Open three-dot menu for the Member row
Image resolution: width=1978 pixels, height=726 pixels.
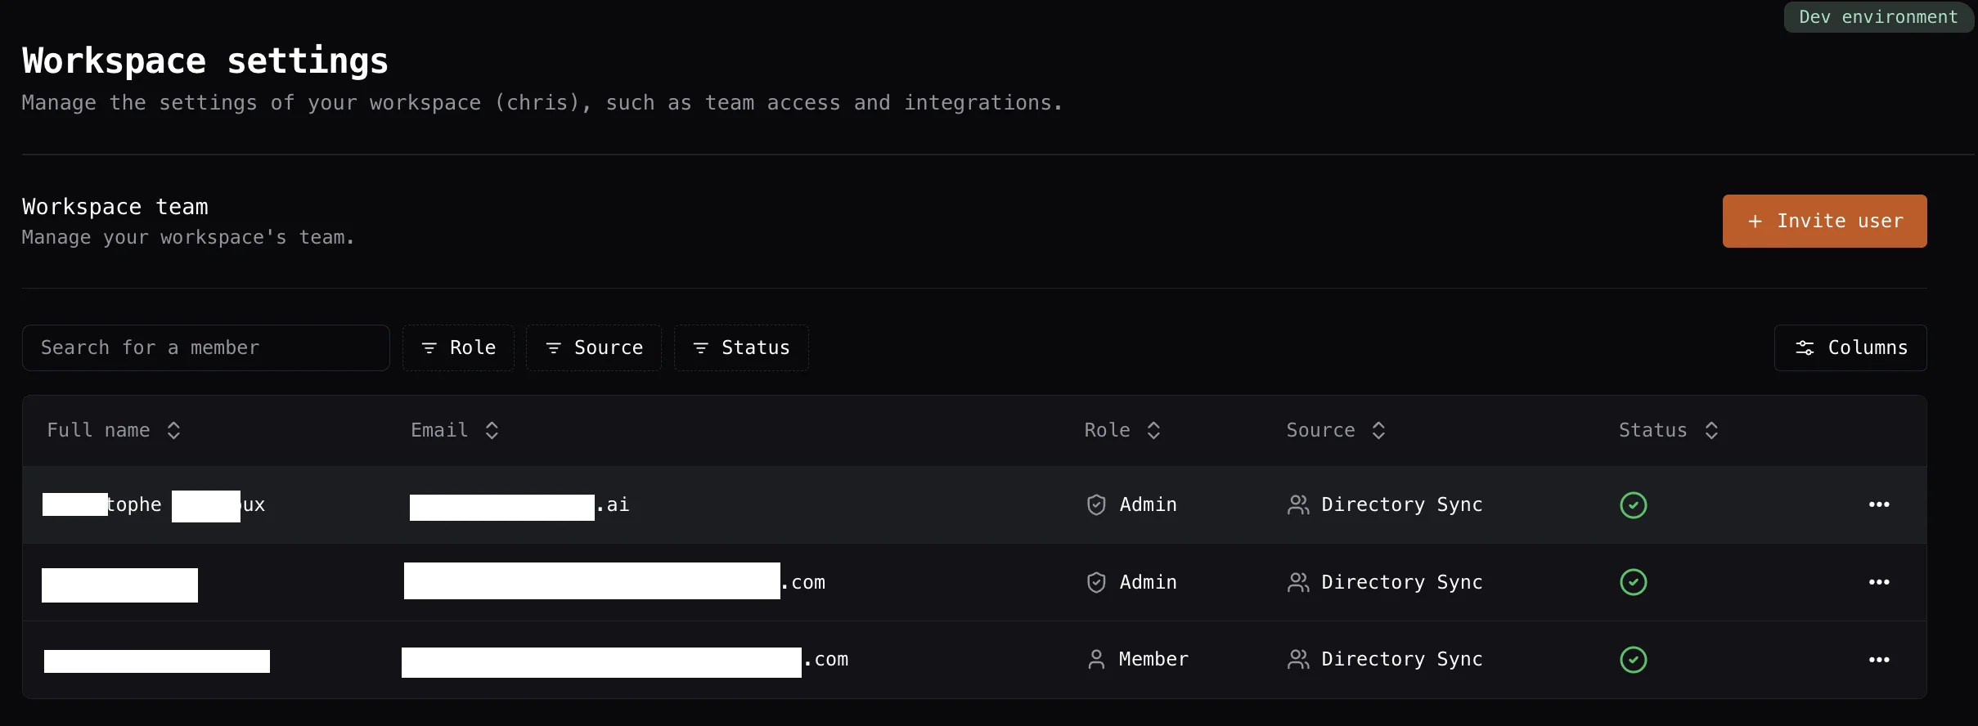click(x=1879, y=660)
